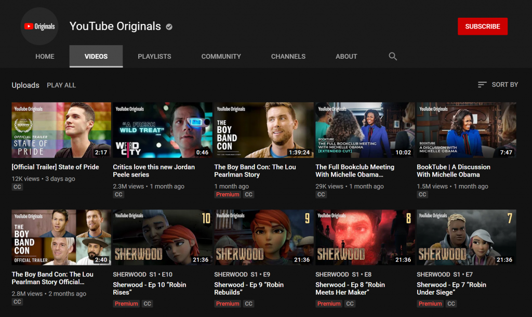Screen dimensions: 532x317
Task: Click CC badge under Sherwood Ep 10
Action: (x=147, y=304)
